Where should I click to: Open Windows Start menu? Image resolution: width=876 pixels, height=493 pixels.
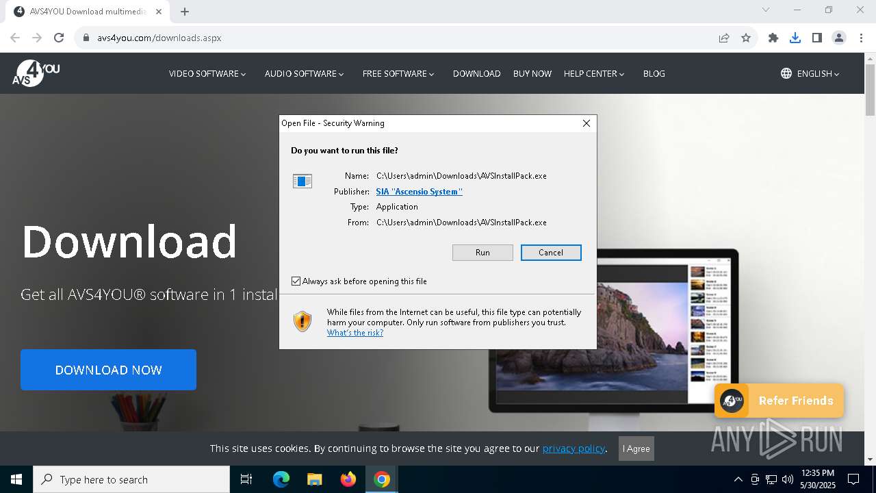pos(16,479)
